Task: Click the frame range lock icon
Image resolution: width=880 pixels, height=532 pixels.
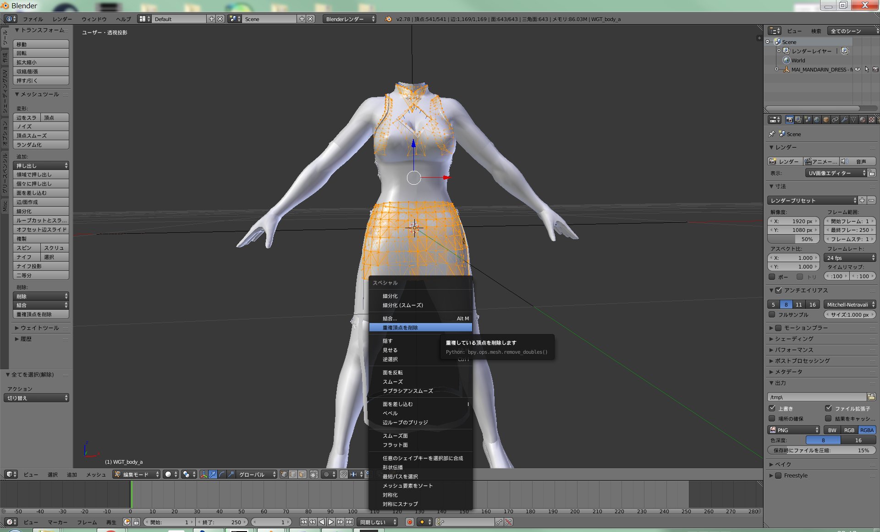Action: coord(136,522)
